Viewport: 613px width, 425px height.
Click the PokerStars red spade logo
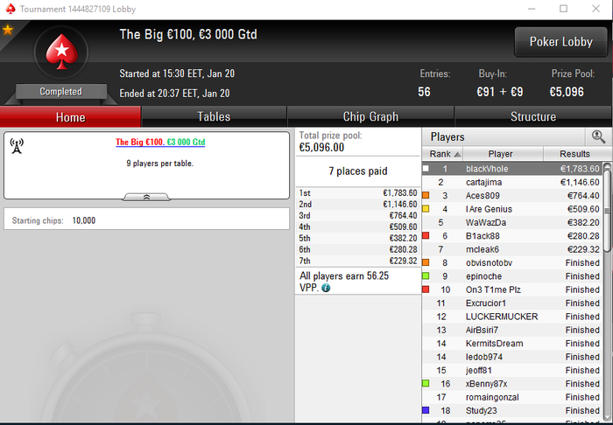(61, 52)
